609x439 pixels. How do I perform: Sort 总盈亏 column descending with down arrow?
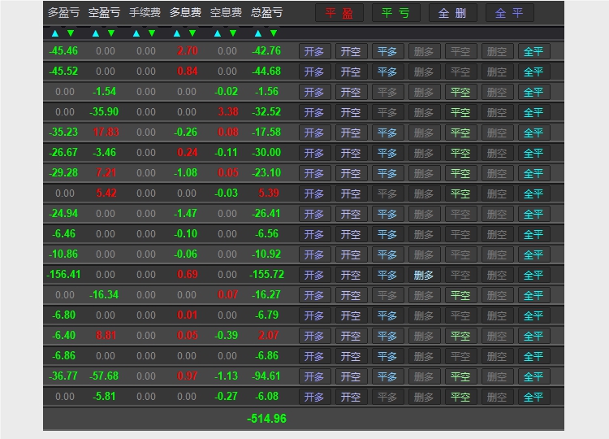(x=274, y=33)
